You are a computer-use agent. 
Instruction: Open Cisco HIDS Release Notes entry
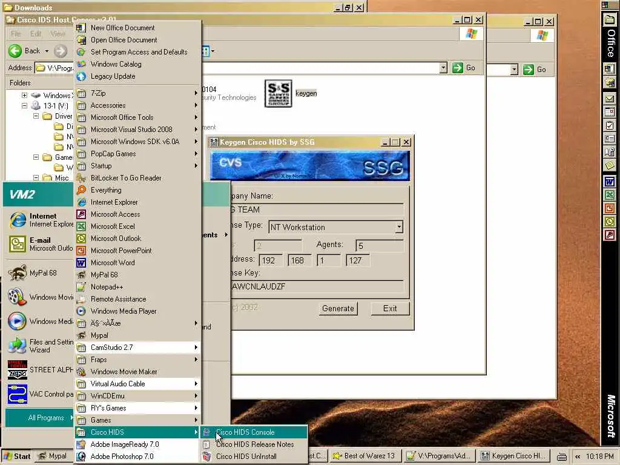[254, 444]
